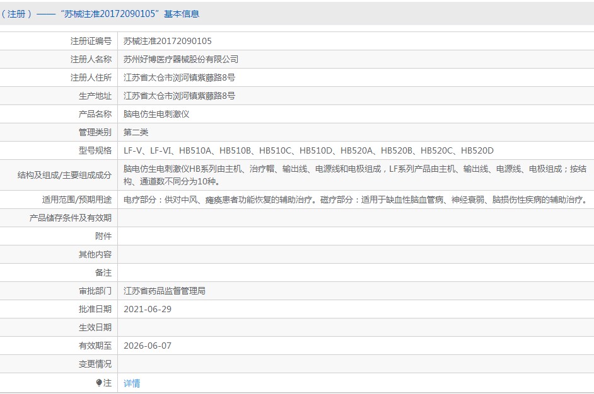Select the 有效期至 label
The image size is (594, 394).
tap(95, 346)
